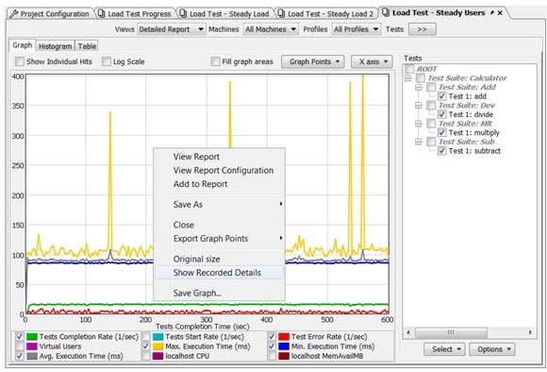The image size is (547, 372).
Task: Select Close in the context menu
Action: click(219, 225)
